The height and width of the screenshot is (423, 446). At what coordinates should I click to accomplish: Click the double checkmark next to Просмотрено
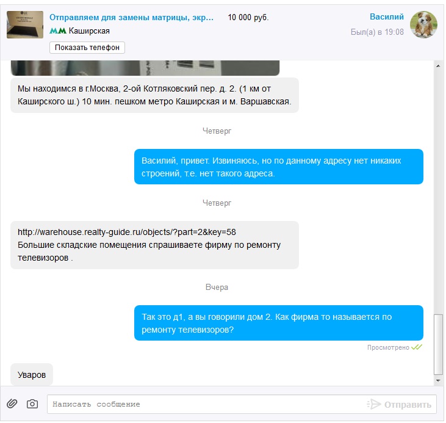(x=417, y=347)
